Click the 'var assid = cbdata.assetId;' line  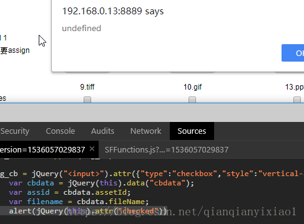point(70,192)
